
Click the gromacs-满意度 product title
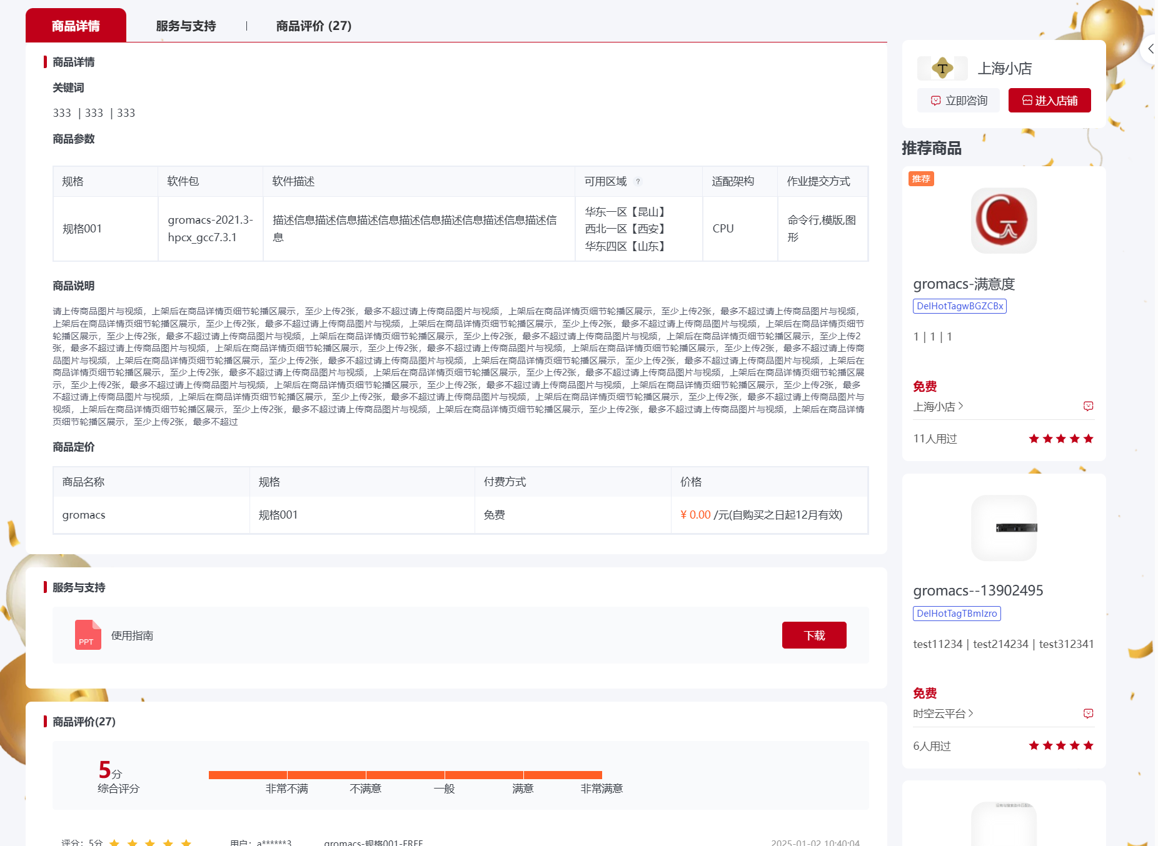[964, 284]
